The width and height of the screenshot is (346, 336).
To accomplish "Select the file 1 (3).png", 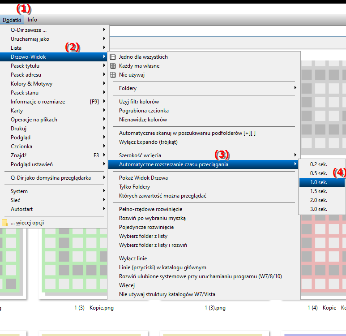I will pos(215,308).
